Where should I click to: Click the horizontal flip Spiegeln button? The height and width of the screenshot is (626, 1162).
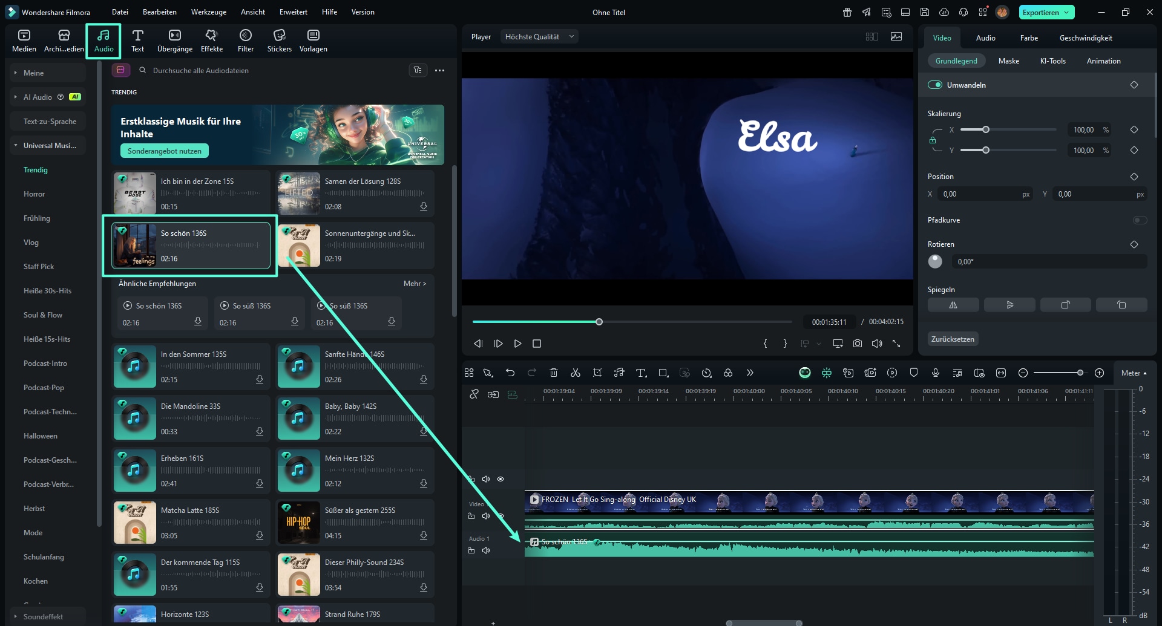tap(953, 305)
